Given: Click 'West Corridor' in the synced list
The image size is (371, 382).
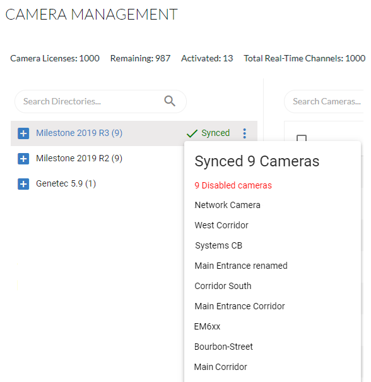Looking at the screenshot, I should click(x=221, y=225).
